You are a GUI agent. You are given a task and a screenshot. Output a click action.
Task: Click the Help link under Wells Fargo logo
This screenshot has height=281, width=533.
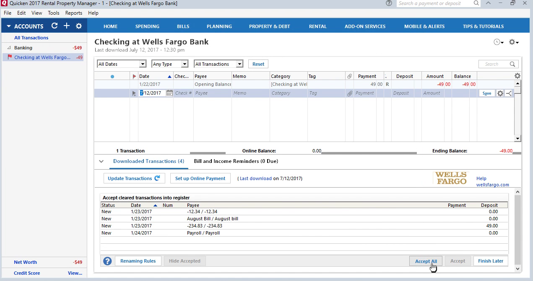[481, 178]
